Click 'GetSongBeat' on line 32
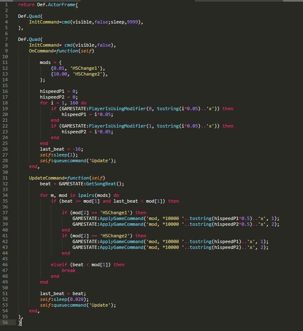303x331 pixels. pos(101,184)
